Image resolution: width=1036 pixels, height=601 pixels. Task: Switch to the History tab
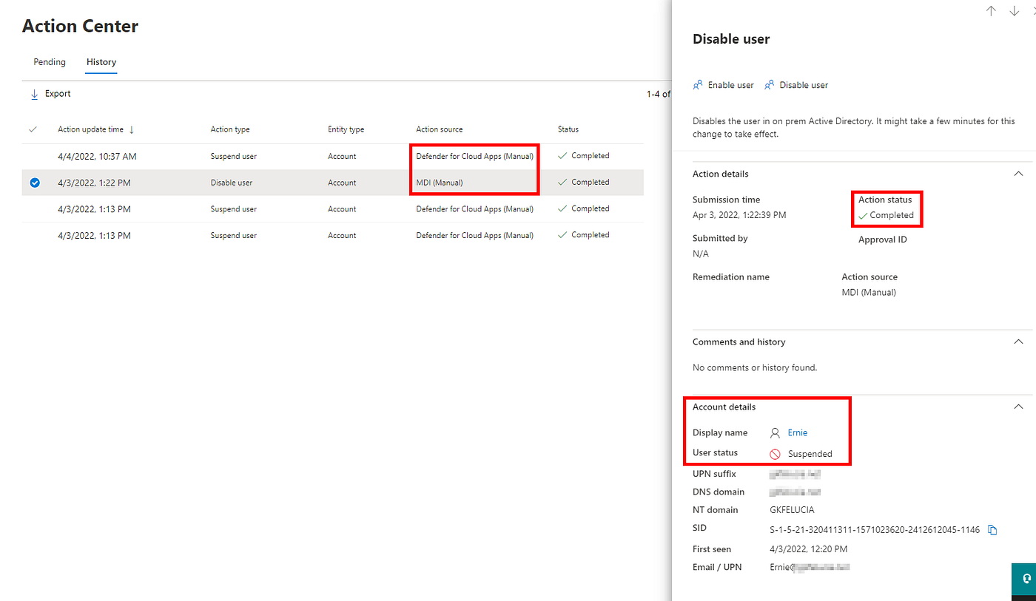click(x=101, y=62)
